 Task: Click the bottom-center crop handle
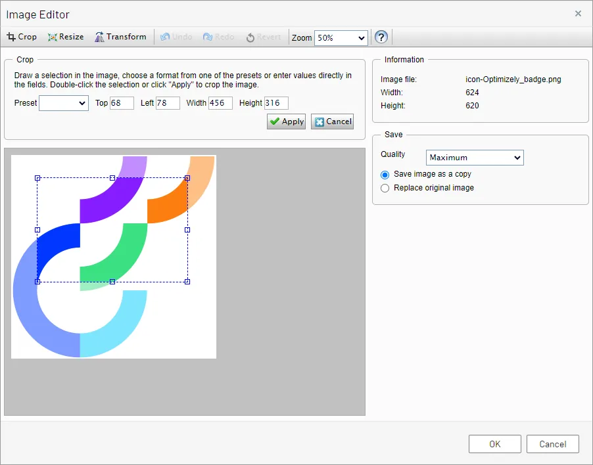point(112,281)
